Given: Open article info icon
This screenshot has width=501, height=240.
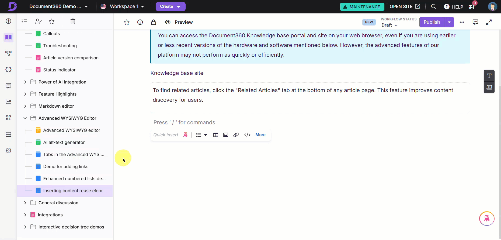Looking at the screenshot, I should pos(140,22).
